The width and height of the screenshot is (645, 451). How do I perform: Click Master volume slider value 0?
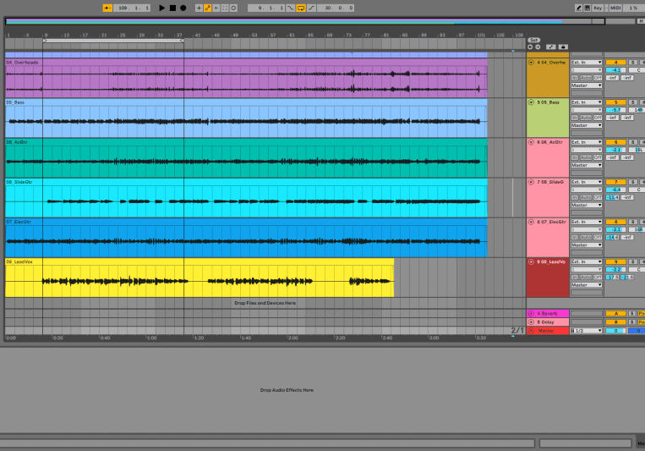click(615, 331)
